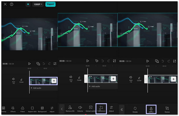
Task: Enter fullscreen preview in the left panel
Action: [55, 64]
